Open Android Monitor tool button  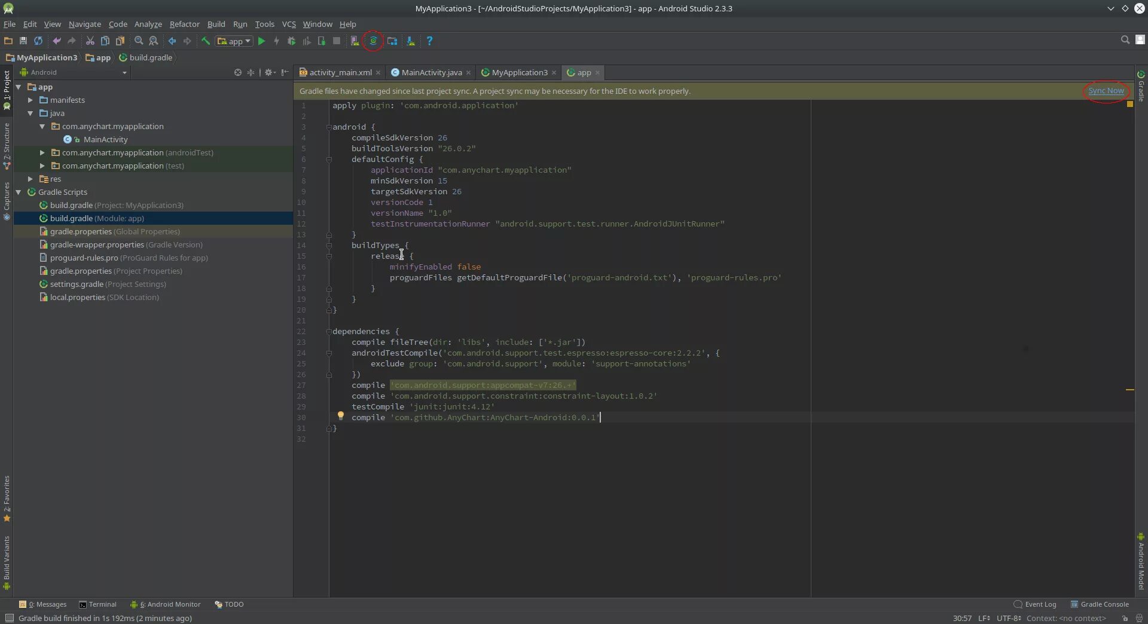(166, 604)
